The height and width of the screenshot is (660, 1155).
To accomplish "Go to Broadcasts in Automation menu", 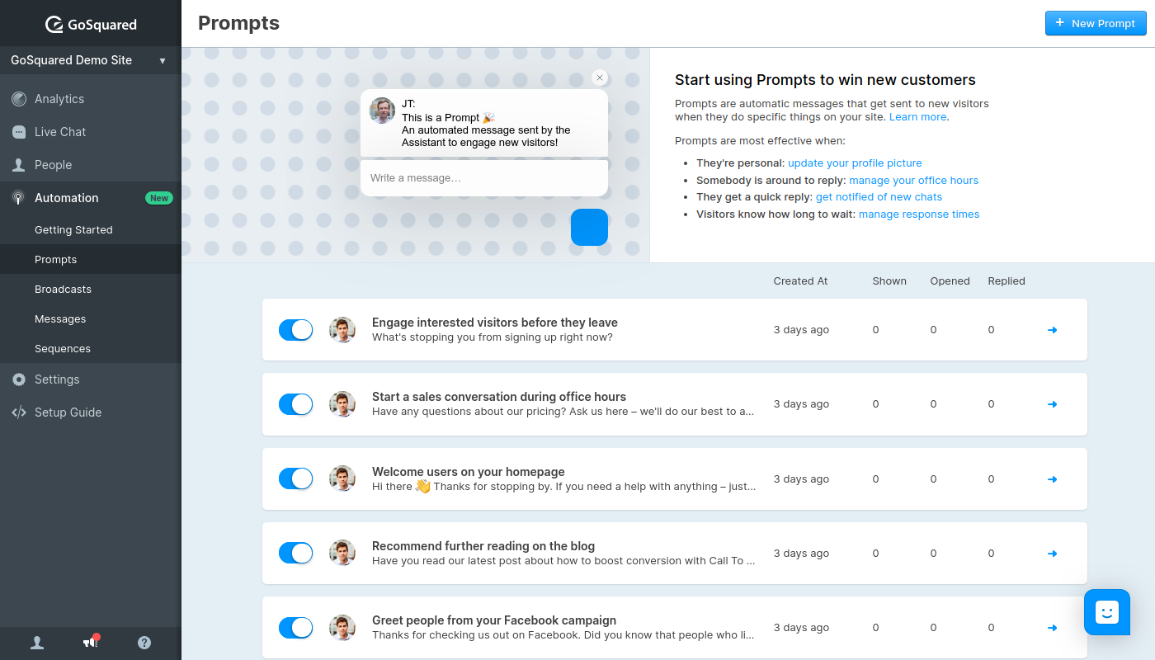I will tap(63, 290).
